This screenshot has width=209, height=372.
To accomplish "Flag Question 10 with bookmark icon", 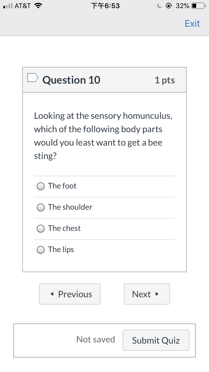I will (x=32, y=78).
